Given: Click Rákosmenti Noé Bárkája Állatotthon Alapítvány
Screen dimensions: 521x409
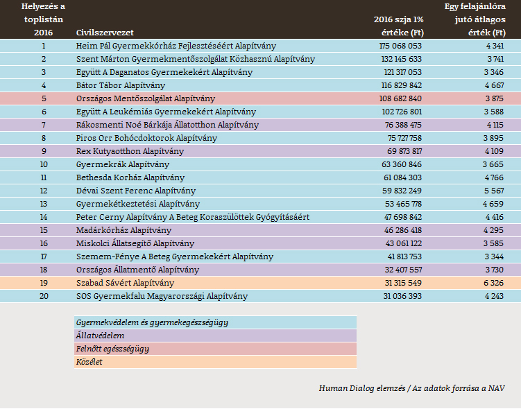Looking at the screenshot, I should pos(166,125).
